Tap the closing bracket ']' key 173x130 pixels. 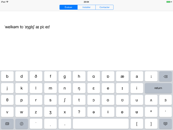click(151, 124)
